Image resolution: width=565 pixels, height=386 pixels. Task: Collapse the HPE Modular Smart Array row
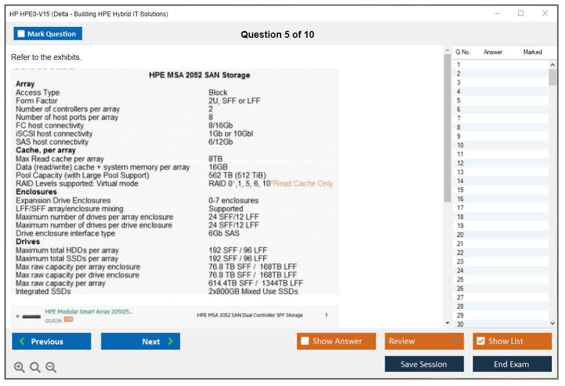click(17, 317)
